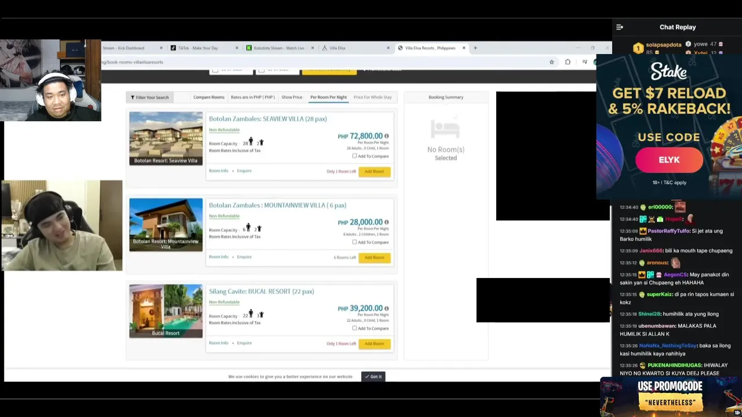Collapse chat using Chat Replay menu icon
This screenshot has height=417, width=742.
(620, 27)
